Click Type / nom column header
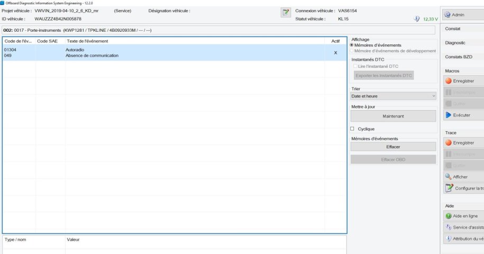Viewport: 484px width, 254px height. 15,240
